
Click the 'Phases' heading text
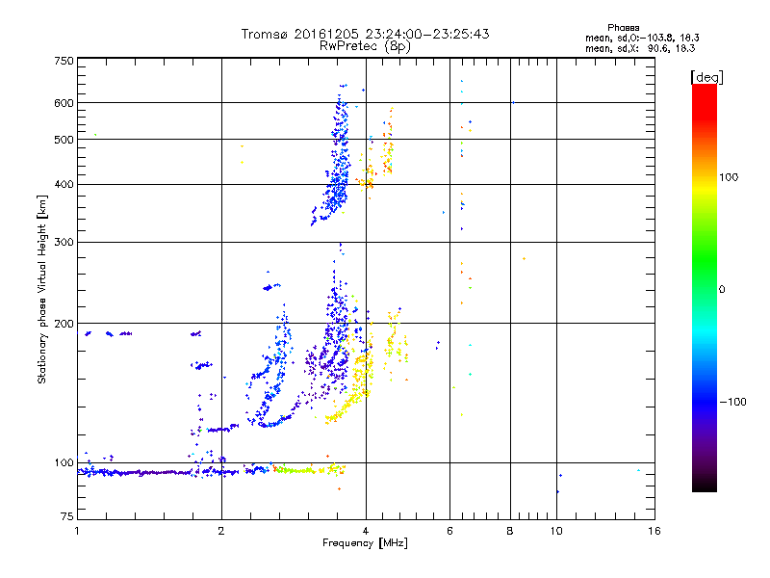(x=623, y=28)
